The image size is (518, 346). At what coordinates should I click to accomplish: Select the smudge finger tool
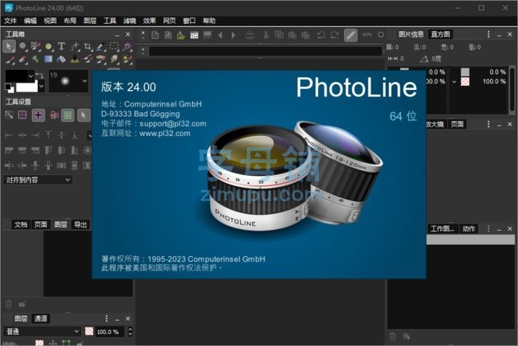114,59
